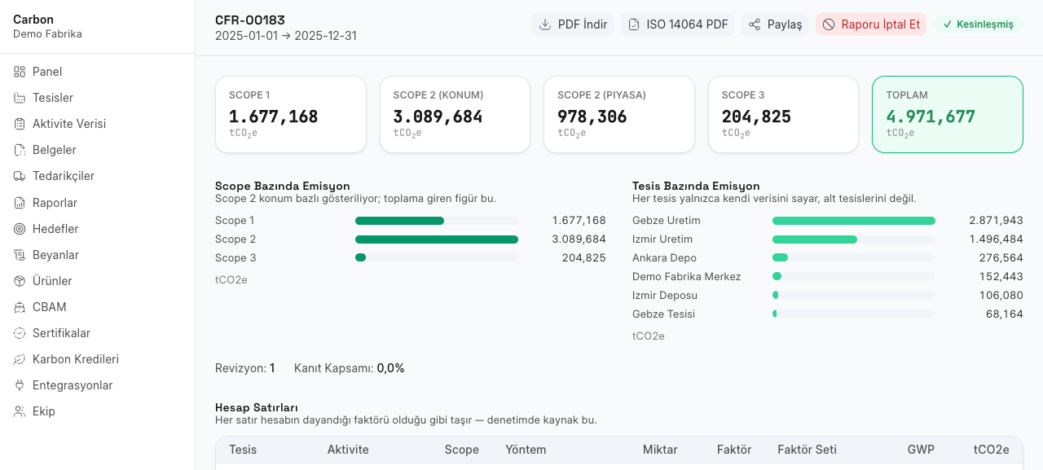
Task: Click the Panel dashboard icon
Action: pyautogui.click(x=20, y=72)
